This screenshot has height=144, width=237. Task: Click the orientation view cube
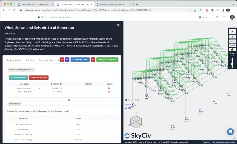point(136,122)
